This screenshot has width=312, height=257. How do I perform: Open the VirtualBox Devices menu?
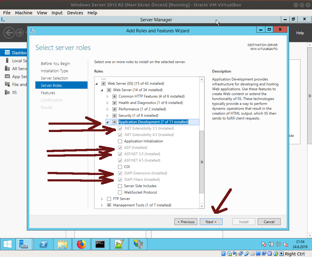pos(75,13)
